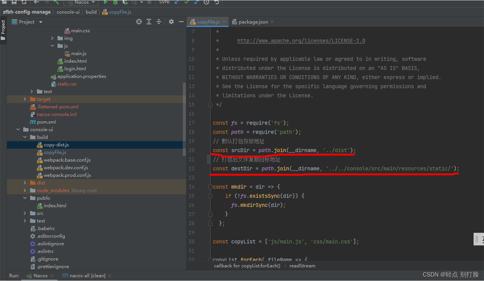Toggle the Project tool window side tab
Image resolution: width=484 pixels, height=281 pixels.
3,30
